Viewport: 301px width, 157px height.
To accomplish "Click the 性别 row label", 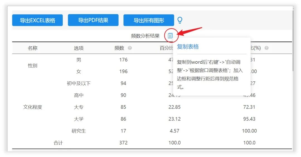I will click(x=33, y=66).
